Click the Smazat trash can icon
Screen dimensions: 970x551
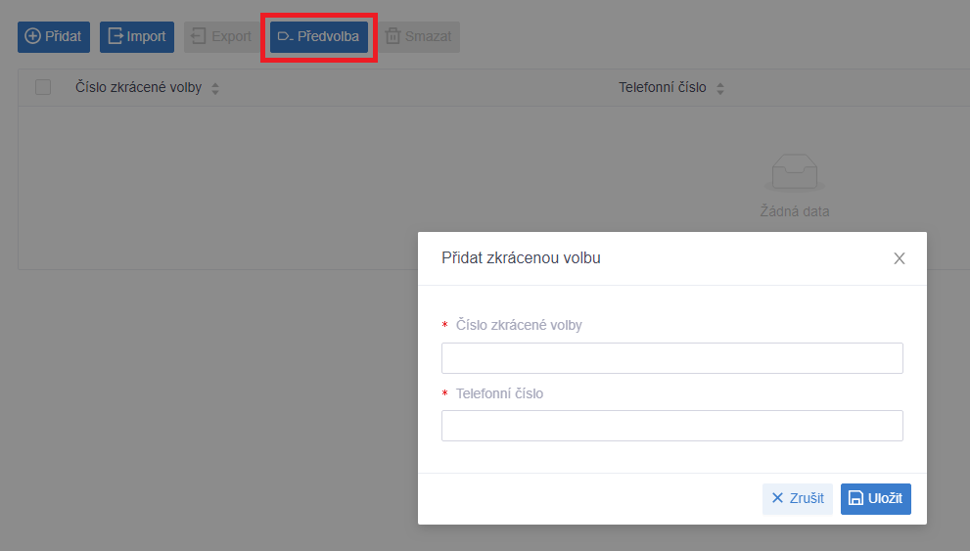coord(393,36)
